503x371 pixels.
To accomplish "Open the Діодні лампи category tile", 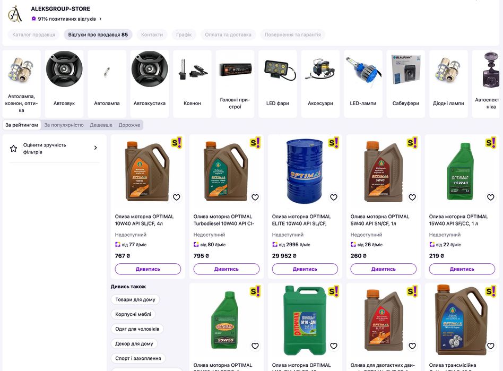I will [448, 83].
